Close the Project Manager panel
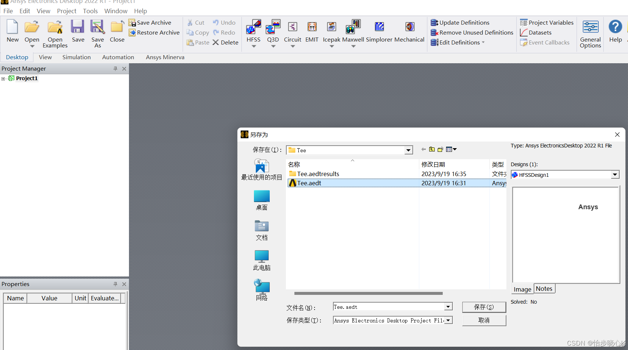This screenshot has height=350, width=628. pyautogui.click(x=124, y=69)
